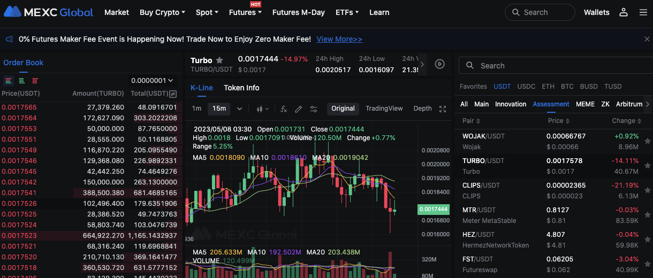The height and width of the screenshot is (278, 653).
Task: Activate the pencil drawing tool
Action: point(299,109)
